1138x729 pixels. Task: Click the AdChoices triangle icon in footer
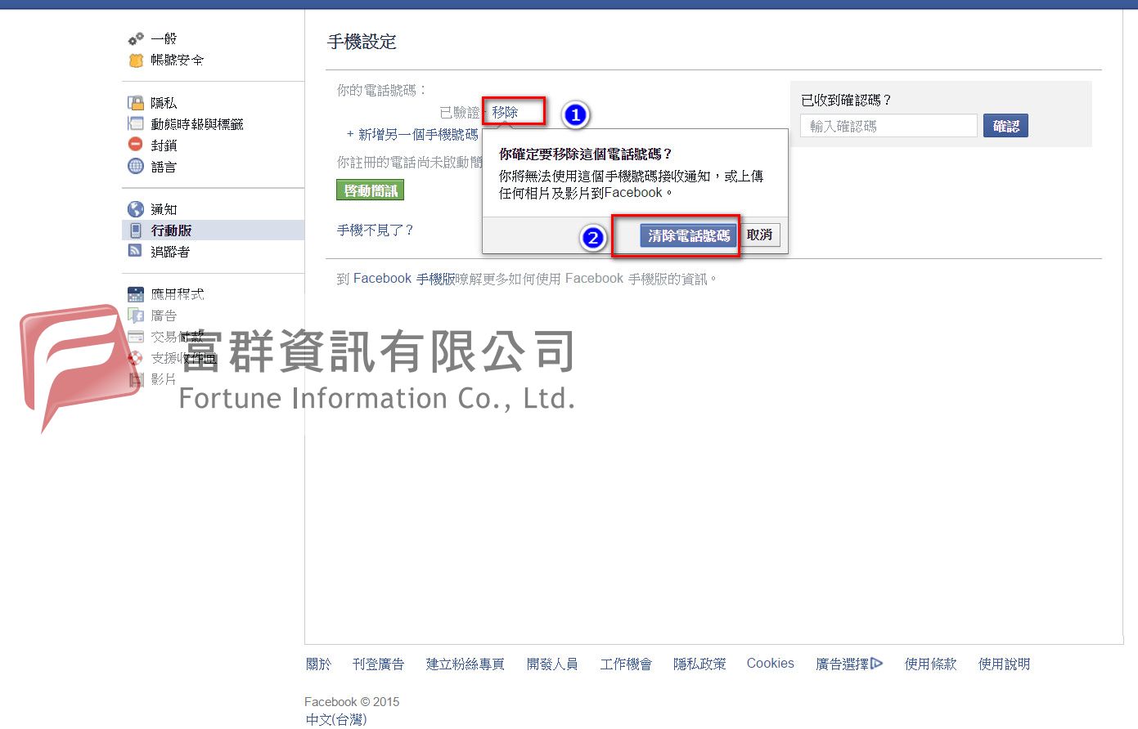click(877, 664)
